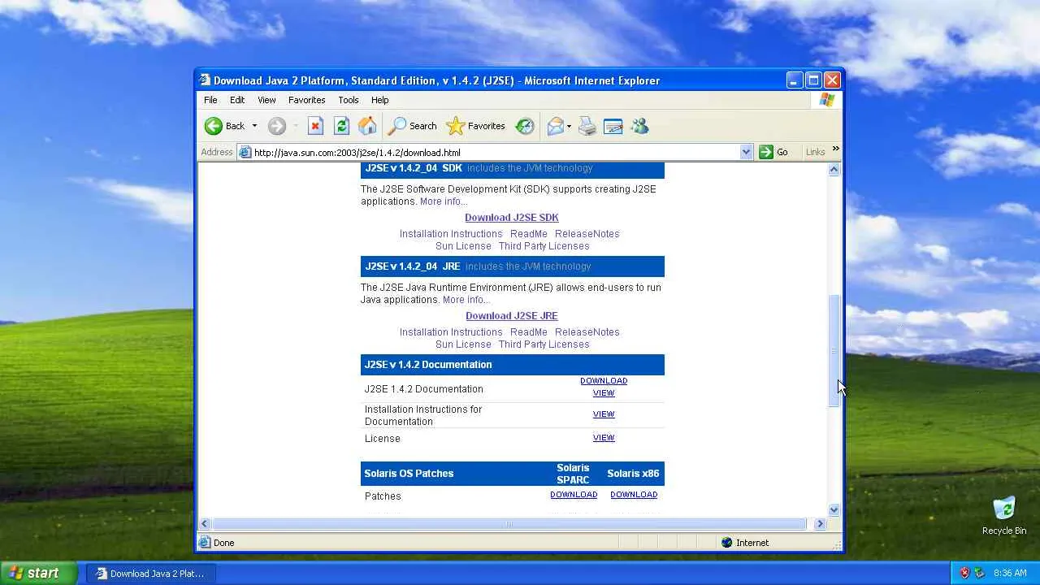Expand the Mail button dropdown arrow

point(569,126)
